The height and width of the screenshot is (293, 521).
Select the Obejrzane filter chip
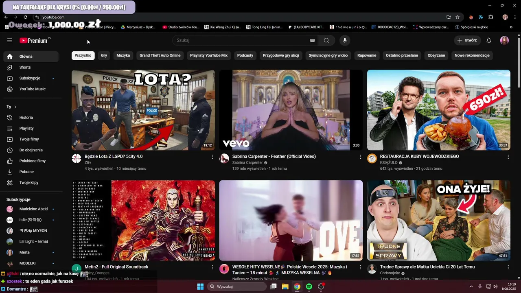[x=436, y=55]
